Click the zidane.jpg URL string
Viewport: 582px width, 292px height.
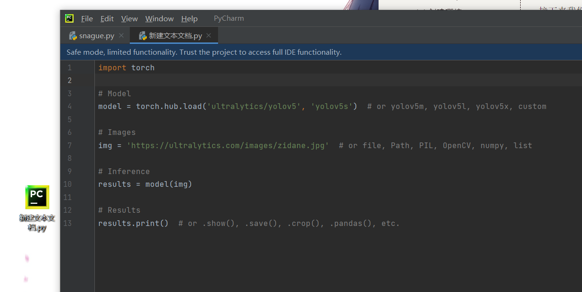click(228, 145)
